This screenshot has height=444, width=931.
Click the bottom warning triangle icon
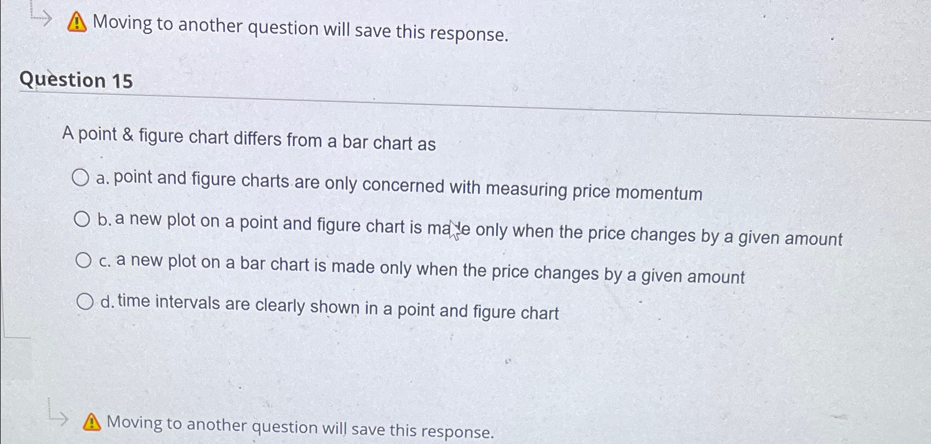click(92, 423)
